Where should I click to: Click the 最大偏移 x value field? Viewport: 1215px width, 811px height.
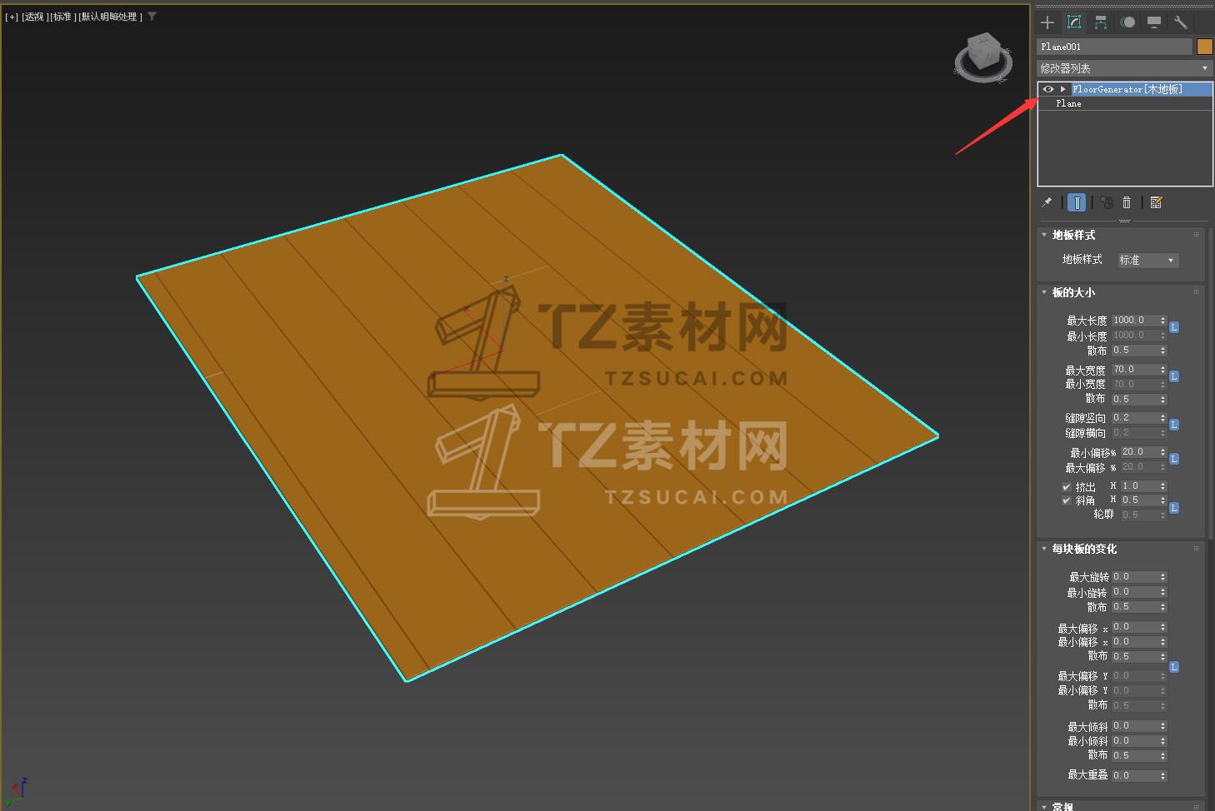coord(1135,627)
